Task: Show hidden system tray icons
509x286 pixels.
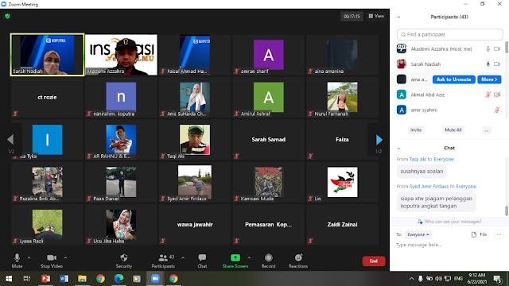Action: pos(412,279)
